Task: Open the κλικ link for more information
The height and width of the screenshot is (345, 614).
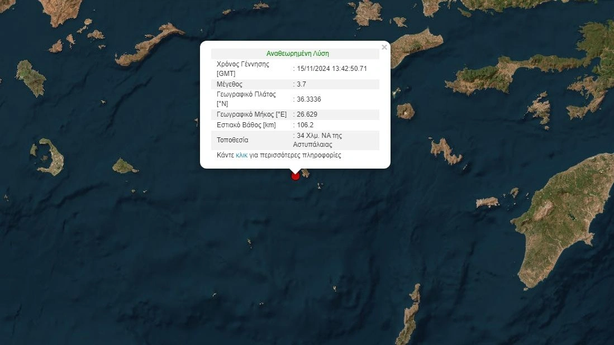Action: (x=241, y=155)
